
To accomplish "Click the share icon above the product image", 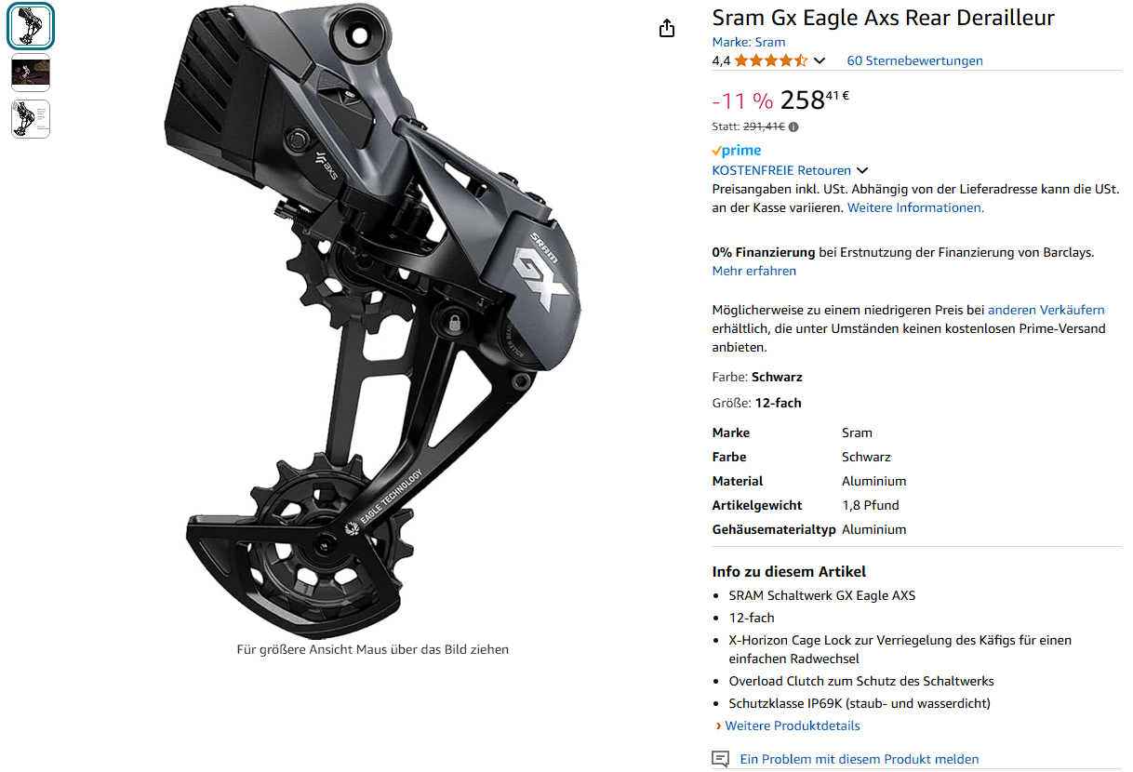I will tap(667, 28).
